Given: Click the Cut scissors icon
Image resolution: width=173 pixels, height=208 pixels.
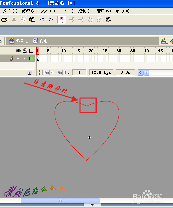Looking at the screenshot, I should click(x=14, y=20).
